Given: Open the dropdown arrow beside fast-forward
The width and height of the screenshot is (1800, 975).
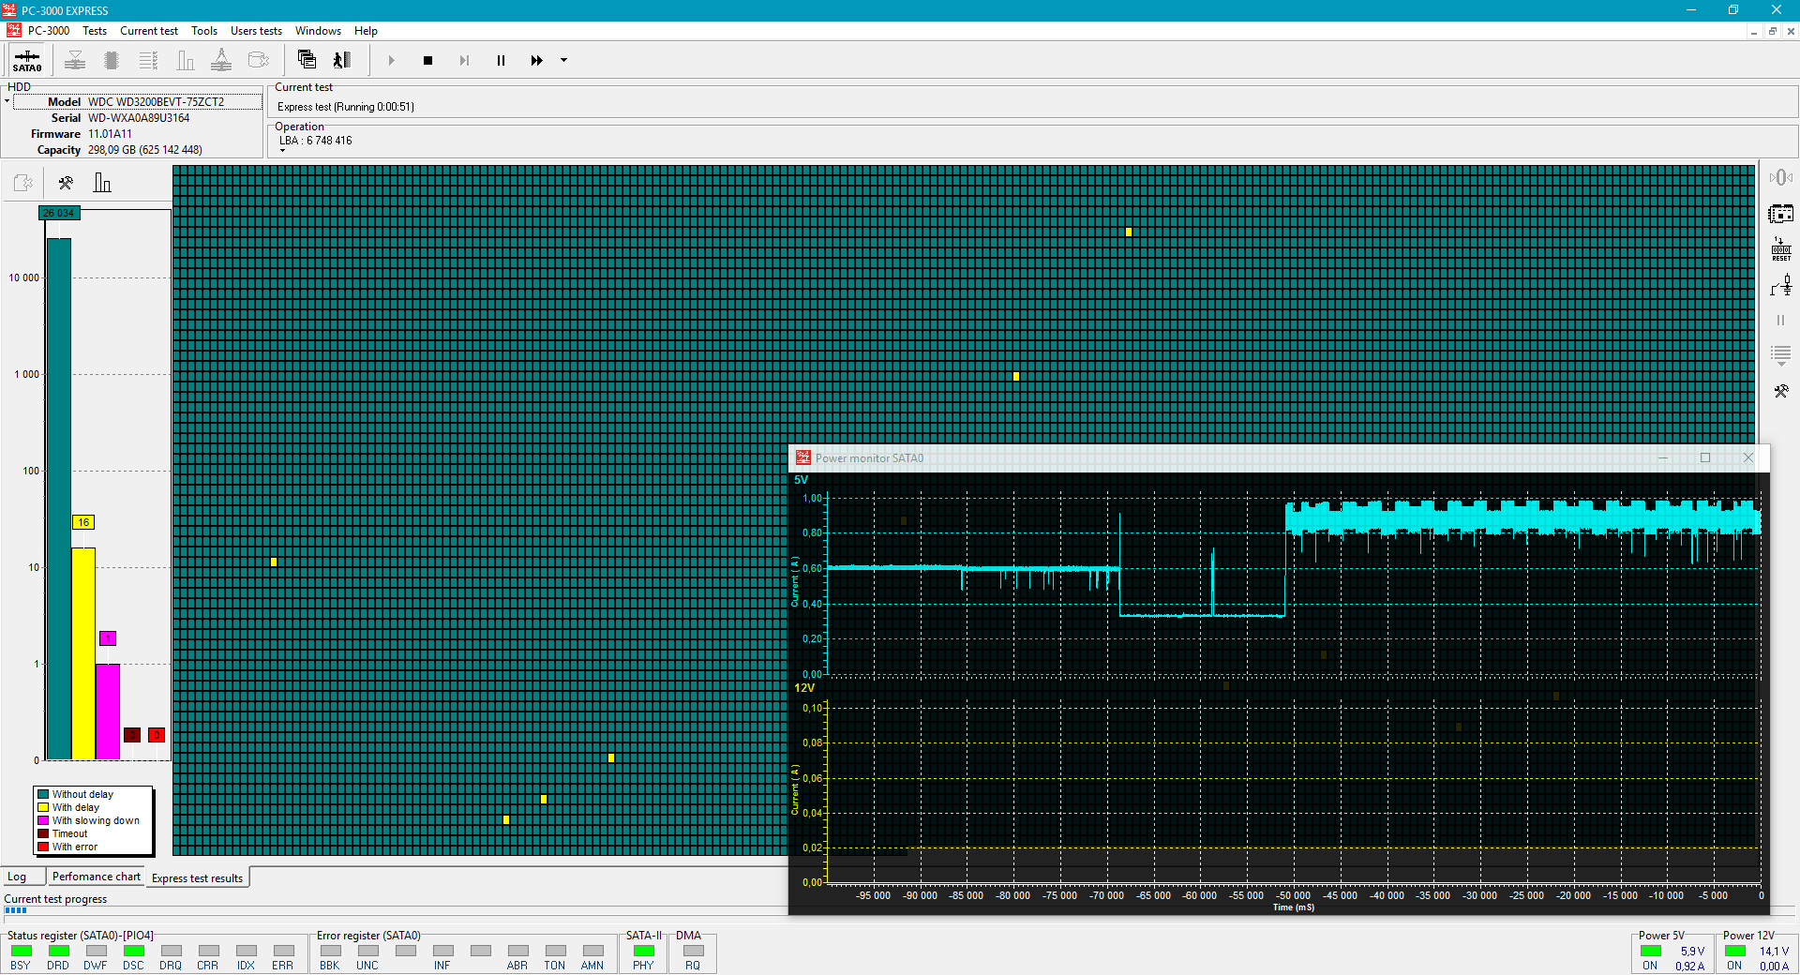Looking at the screenshot, I should [563, 61].
